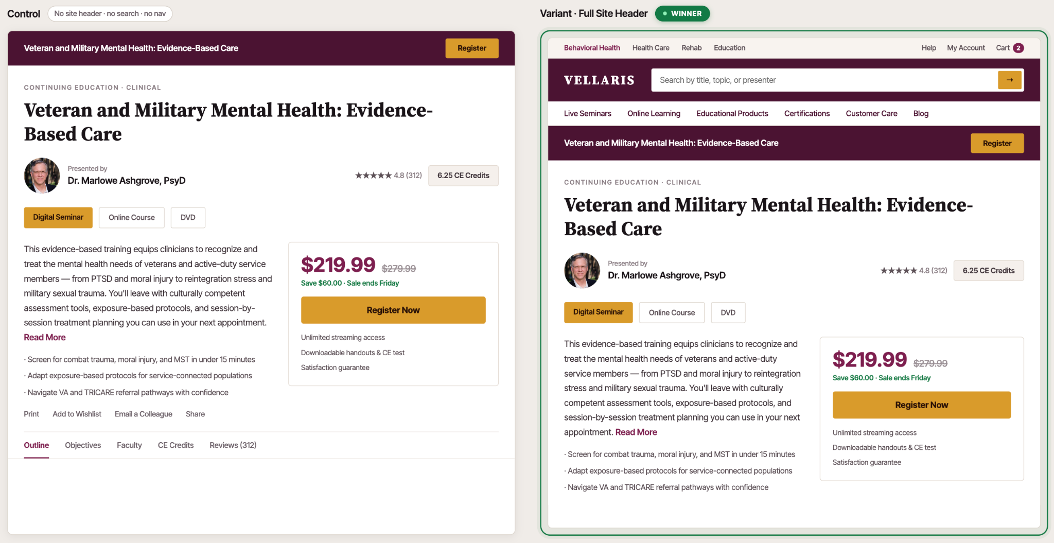Open the Reviews (312) tab
This screenshot has height=543, width=1054.
(233, 445)
